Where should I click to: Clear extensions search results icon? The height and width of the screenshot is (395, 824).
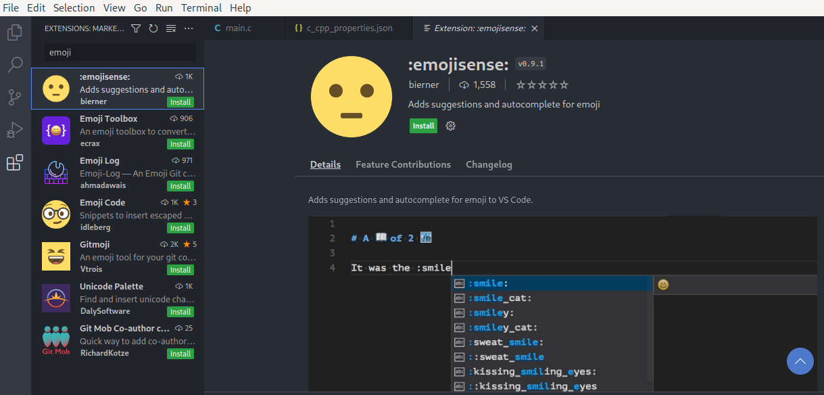[171, 28]
